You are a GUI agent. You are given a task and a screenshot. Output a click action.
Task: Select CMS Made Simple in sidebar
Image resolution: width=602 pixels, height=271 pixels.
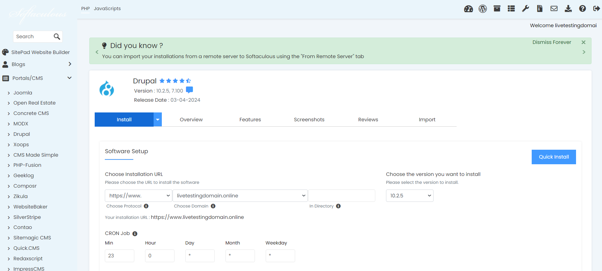(x=36, y=155)
